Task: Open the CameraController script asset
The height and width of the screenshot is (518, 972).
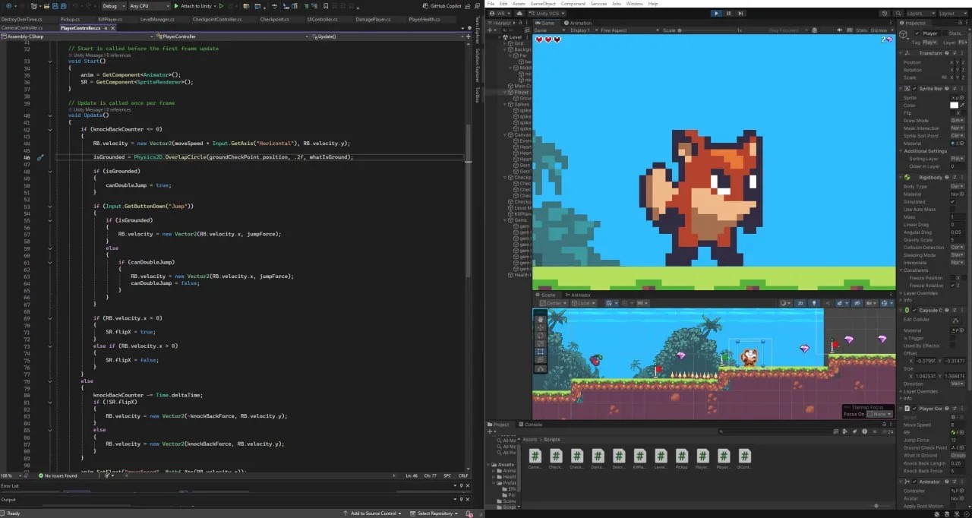Action: pyautogui.click(x=535, y=456)
